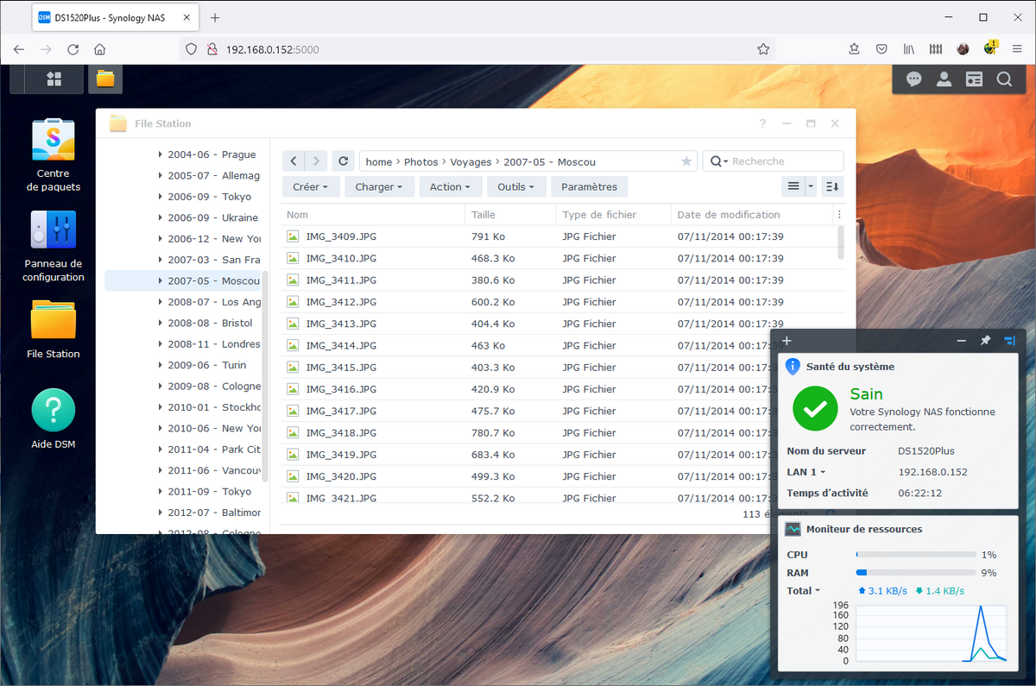Sort by the Taille column header
The width and height of the screenshot is (1036, 686).
(x=511, y=215)
